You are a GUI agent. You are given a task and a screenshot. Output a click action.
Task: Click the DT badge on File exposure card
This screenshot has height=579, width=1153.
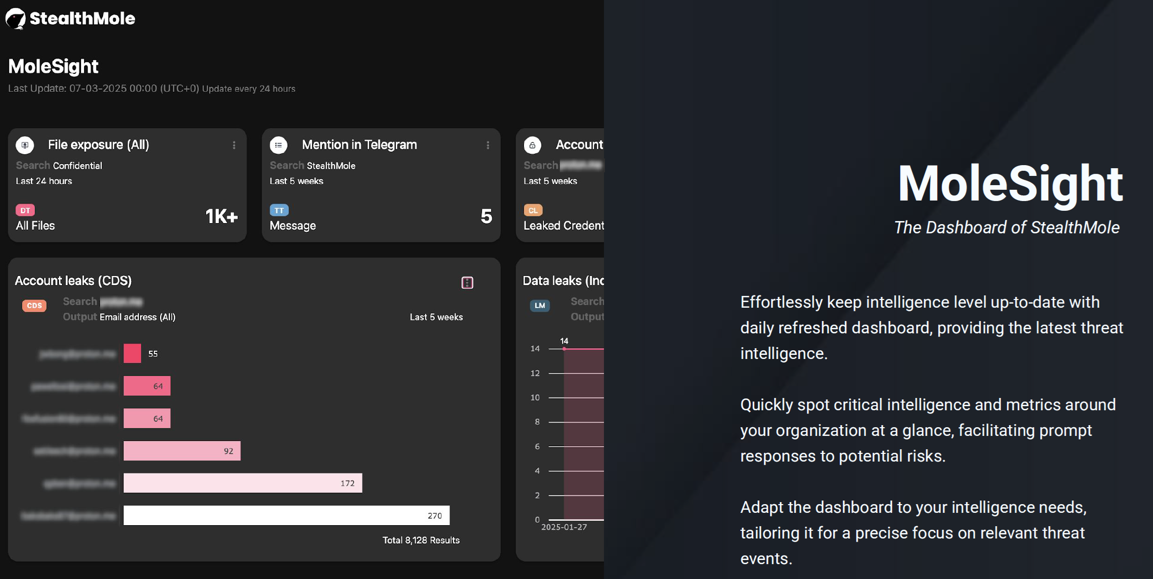pyautogui.click(x=25, y=210)
